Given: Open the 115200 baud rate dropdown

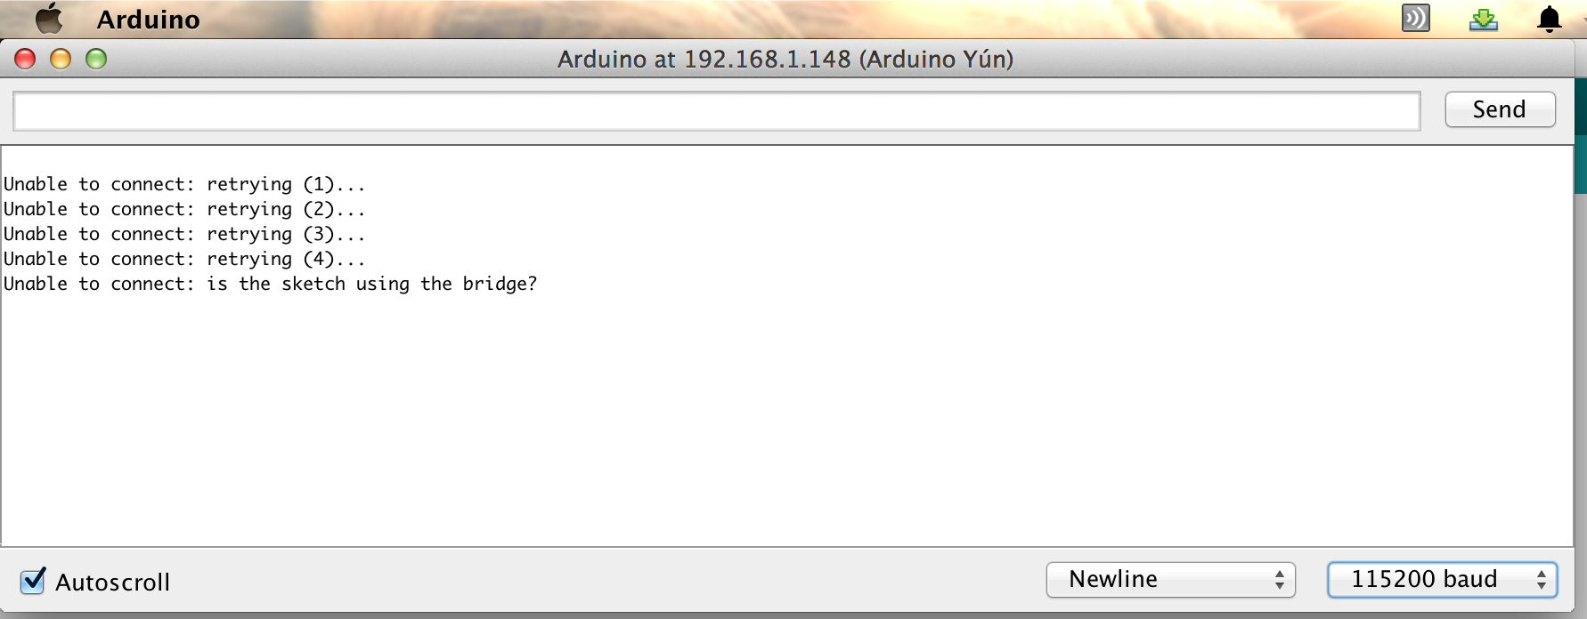Looking at the screenshot, I should [x=1442, y=580].
